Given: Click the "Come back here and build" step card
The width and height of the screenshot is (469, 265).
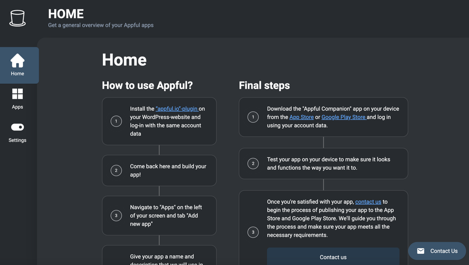Looking at the screenshot, I should click(159, 170).
